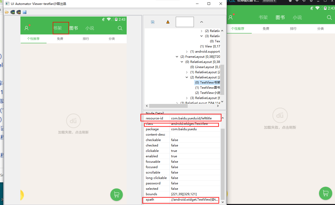Go to the previous search result with the up chevron
This screenshot has width=335, height=205.
pos(202,22)
